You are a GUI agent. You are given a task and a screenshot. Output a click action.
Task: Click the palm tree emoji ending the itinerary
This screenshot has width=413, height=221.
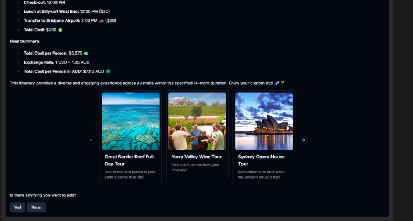point(283,83)
